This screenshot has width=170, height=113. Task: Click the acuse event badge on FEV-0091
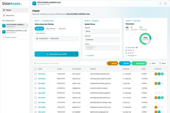point(156,83)
